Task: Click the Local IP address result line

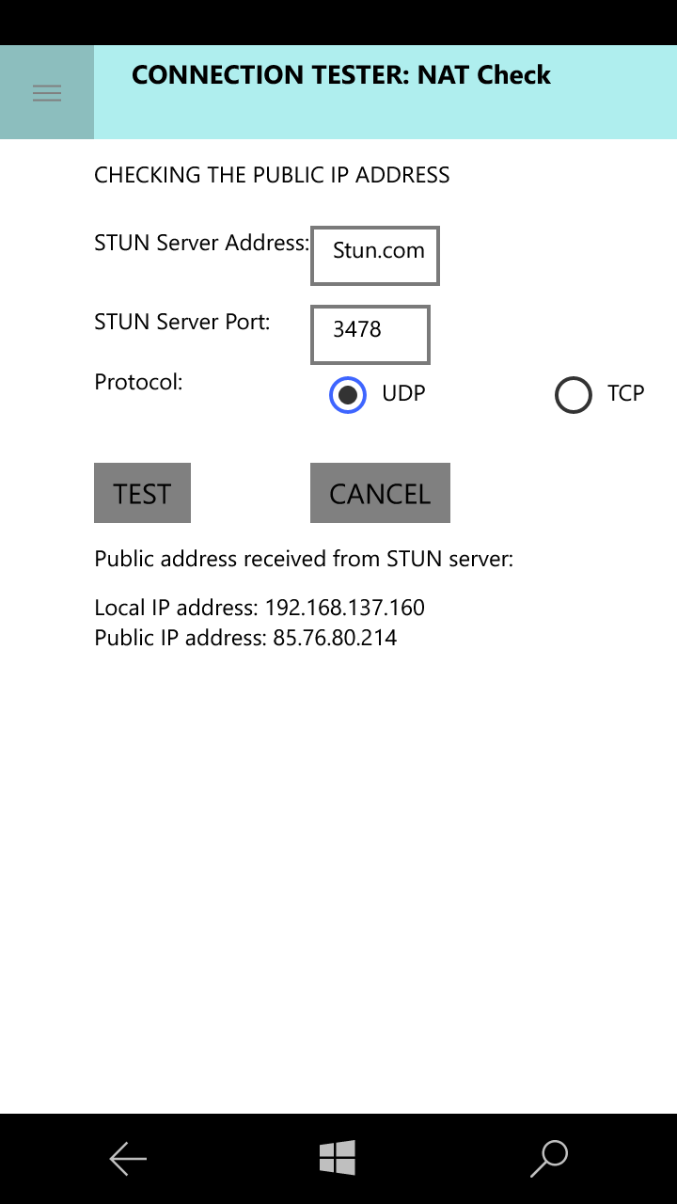Action: pyautogui.click(x=260, y=608)
